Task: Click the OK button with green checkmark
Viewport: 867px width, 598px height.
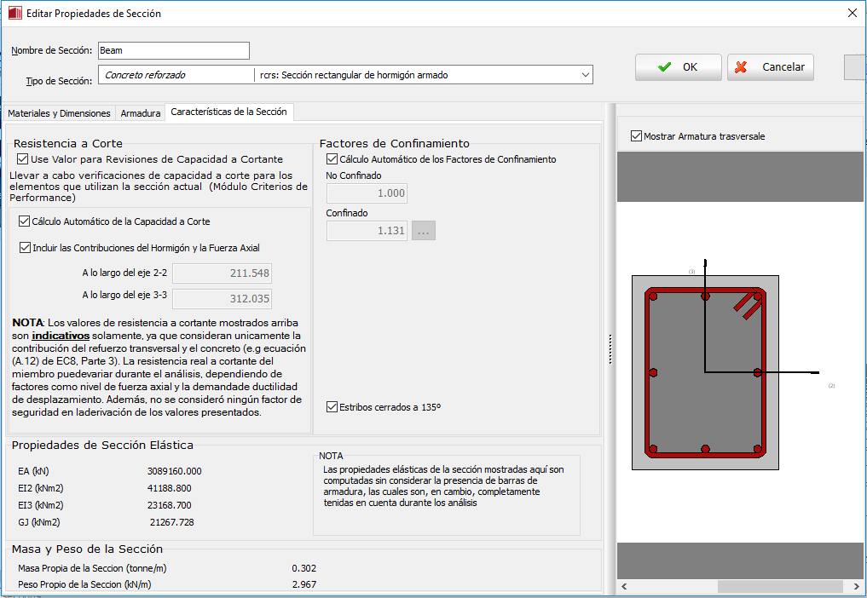Action: coord(678,67)
